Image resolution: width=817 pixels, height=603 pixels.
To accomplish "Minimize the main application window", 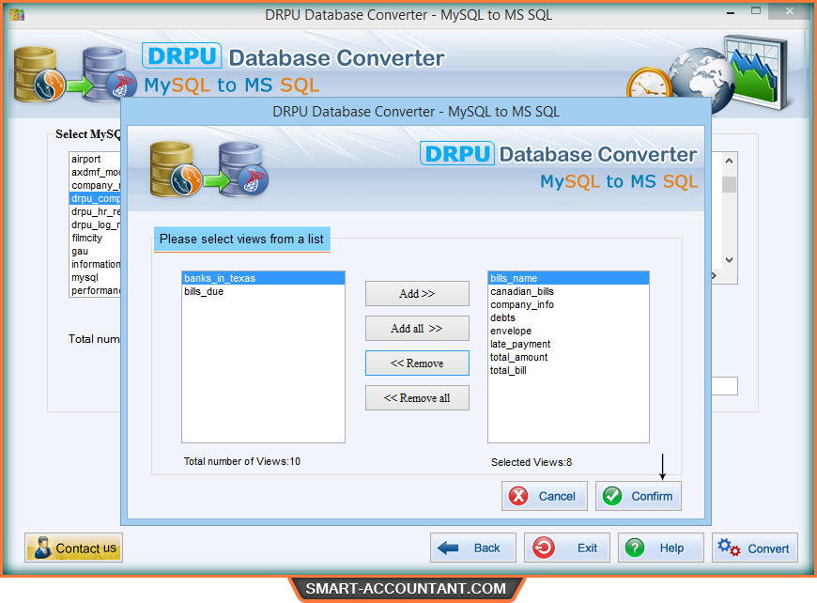I will pos(731,12).
